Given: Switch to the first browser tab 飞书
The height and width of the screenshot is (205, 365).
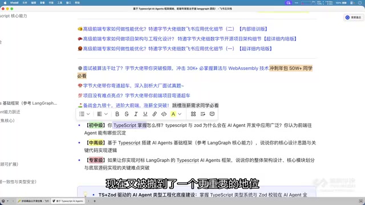Looking at the screenshot, I should [33, 201].
